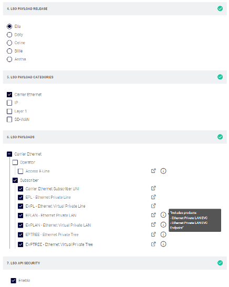This screenshot has width=229, height=287.
Task: Open external link for EPTREE payload
Action: pyautogui.click(x=153, y=234)
